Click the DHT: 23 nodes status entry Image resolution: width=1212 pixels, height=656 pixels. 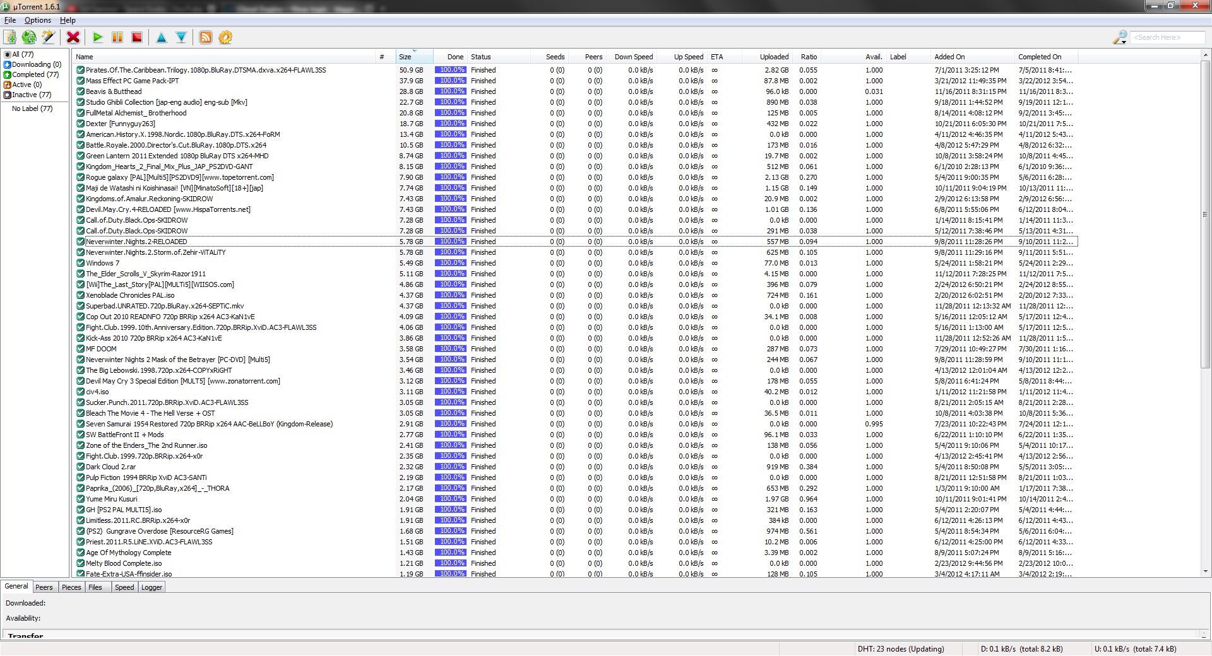[x=901, y=648]
